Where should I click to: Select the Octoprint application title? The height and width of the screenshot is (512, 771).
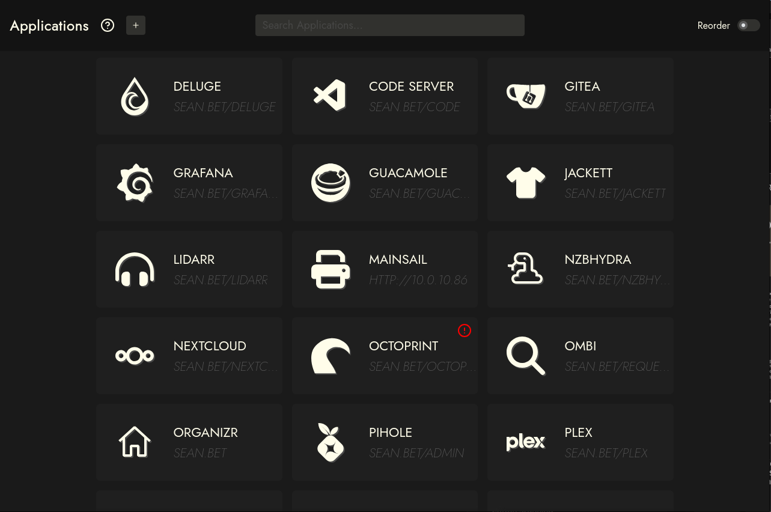pos(403,346)
